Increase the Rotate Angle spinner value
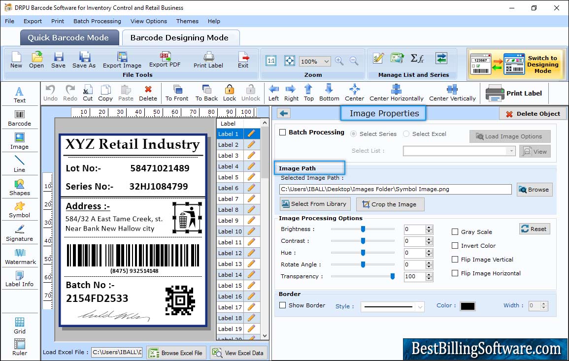 click(429, 263)
